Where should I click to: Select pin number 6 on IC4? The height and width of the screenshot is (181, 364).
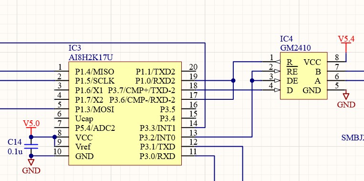337,76
